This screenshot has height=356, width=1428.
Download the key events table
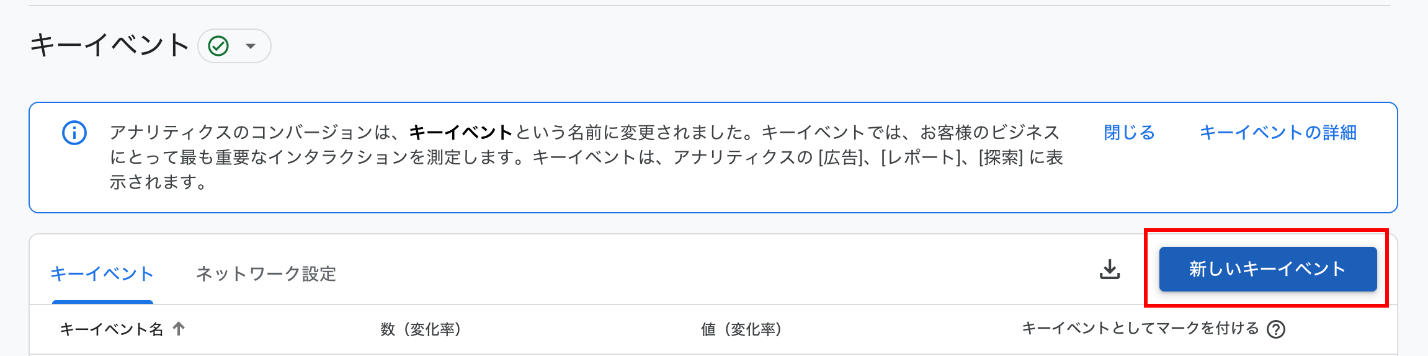[1110, 269]
